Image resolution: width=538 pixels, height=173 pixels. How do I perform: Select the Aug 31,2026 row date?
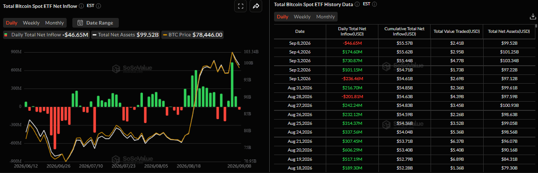pos(300,88)
